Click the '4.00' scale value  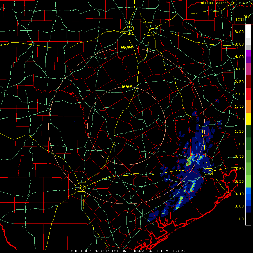(x=239, y=57)
